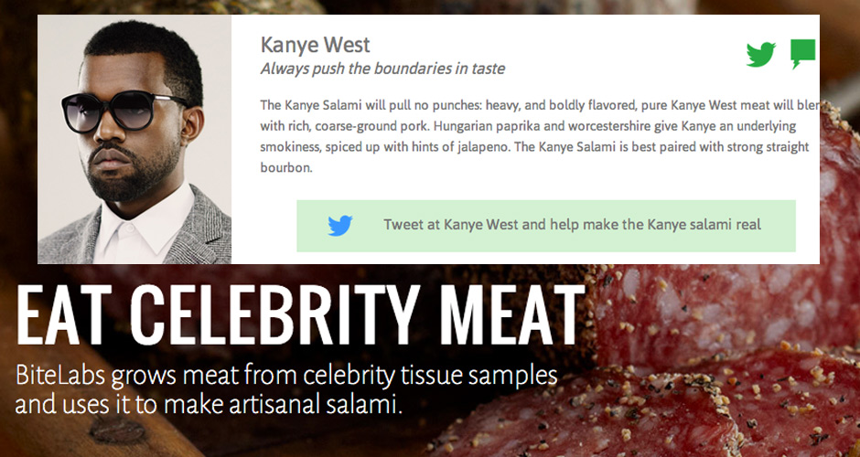This screenshot has height=457, width=860.
Task: Click the sliced salami background photo
Action: click(713, 362)
